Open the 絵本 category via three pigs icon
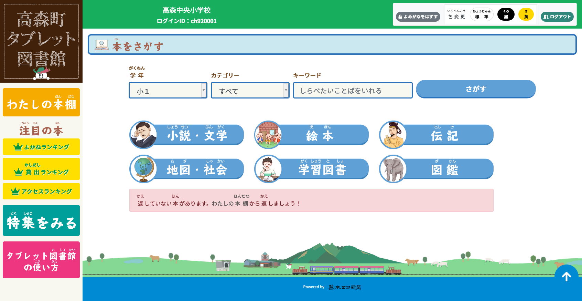This screenshot has height=301, width=582. click(268, 135)
